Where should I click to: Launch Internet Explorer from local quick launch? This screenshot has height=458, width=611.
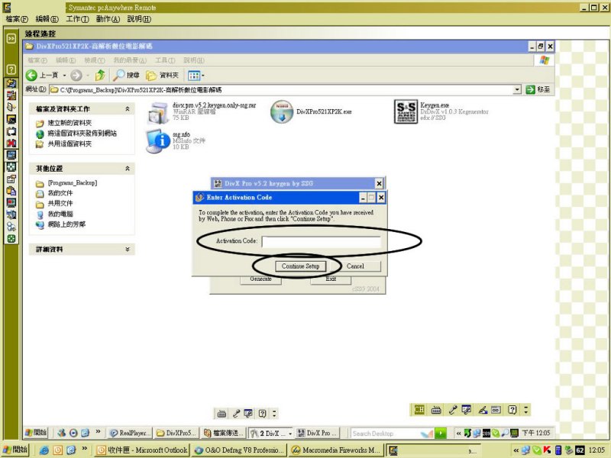[x=44, y=450]
